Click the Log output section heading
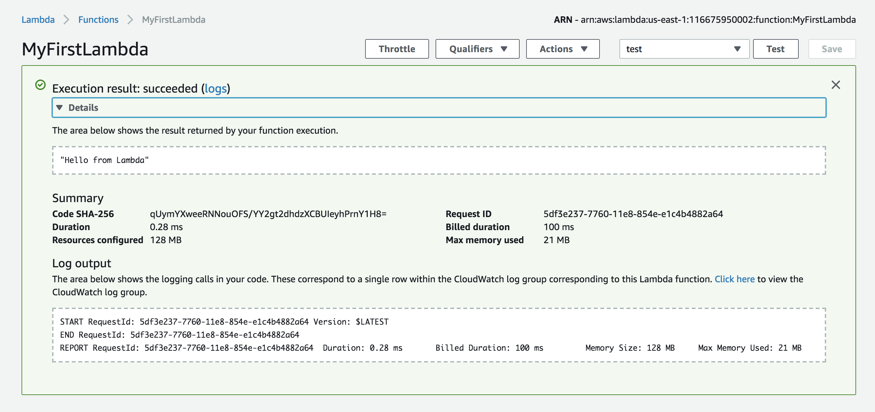 click(x=82, y=263)
